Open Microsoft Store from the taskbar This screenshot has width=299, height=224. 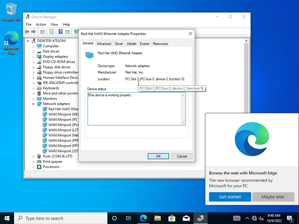172,218
